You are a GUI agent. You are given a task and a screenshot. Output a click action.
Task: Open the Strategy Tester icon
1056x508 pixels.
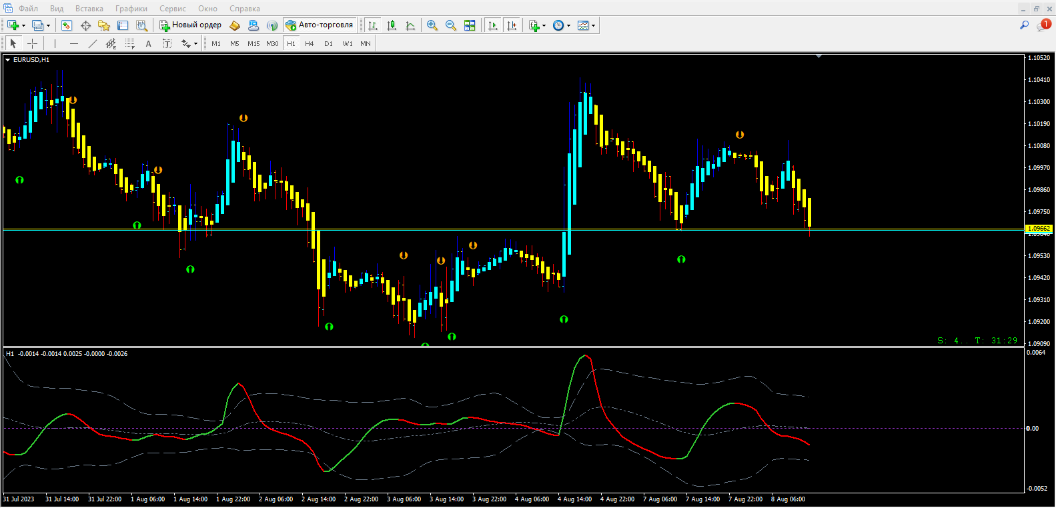click(141, 25)
